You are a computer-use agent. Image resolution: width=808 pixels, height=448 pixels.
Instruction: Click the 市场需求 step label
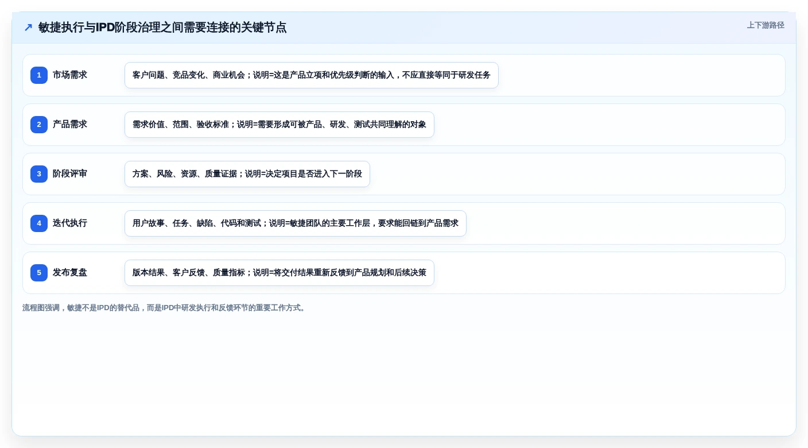tap(70, 75)
